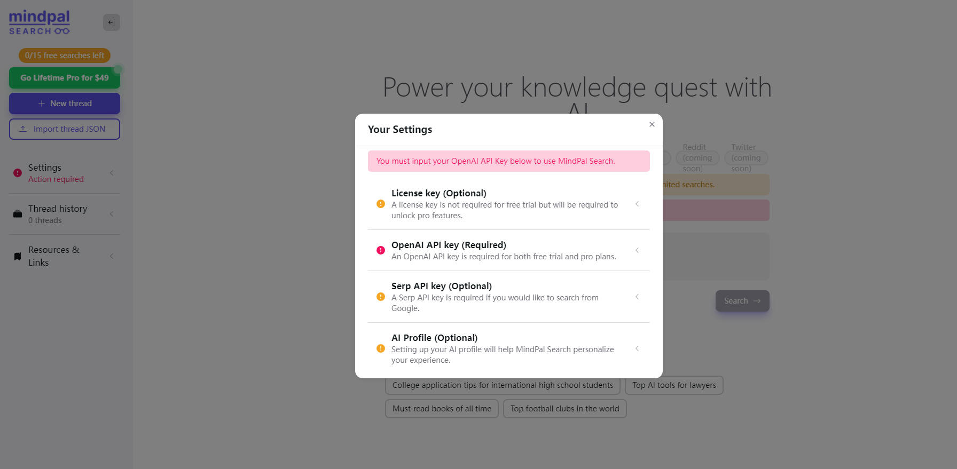The height and width of the screenshot is (469, 957).
Task: Click red alert icon beside Settings
Action: tap(18, 173)
